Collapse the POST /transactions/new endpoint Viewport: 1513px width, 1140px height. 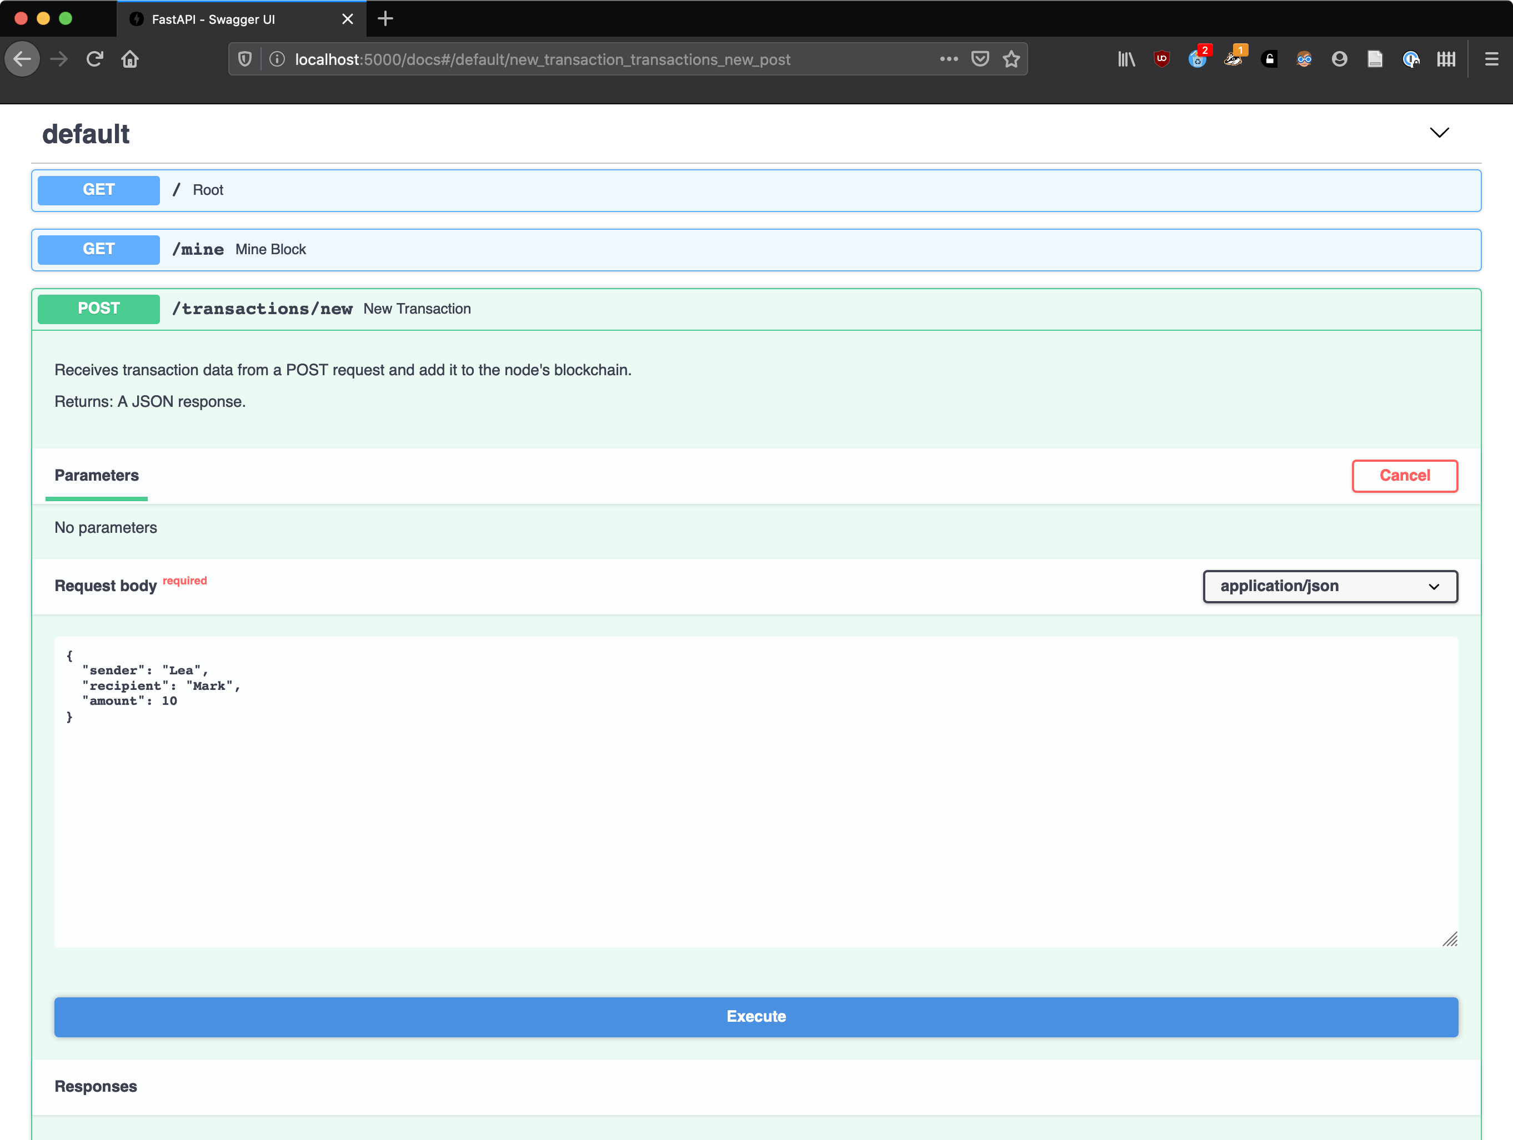tap(757, 309)
